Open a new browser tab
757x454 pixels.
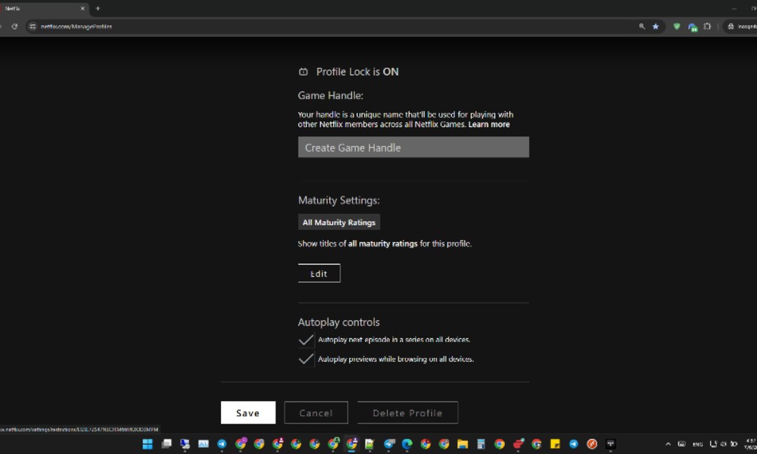click(98, 8)
